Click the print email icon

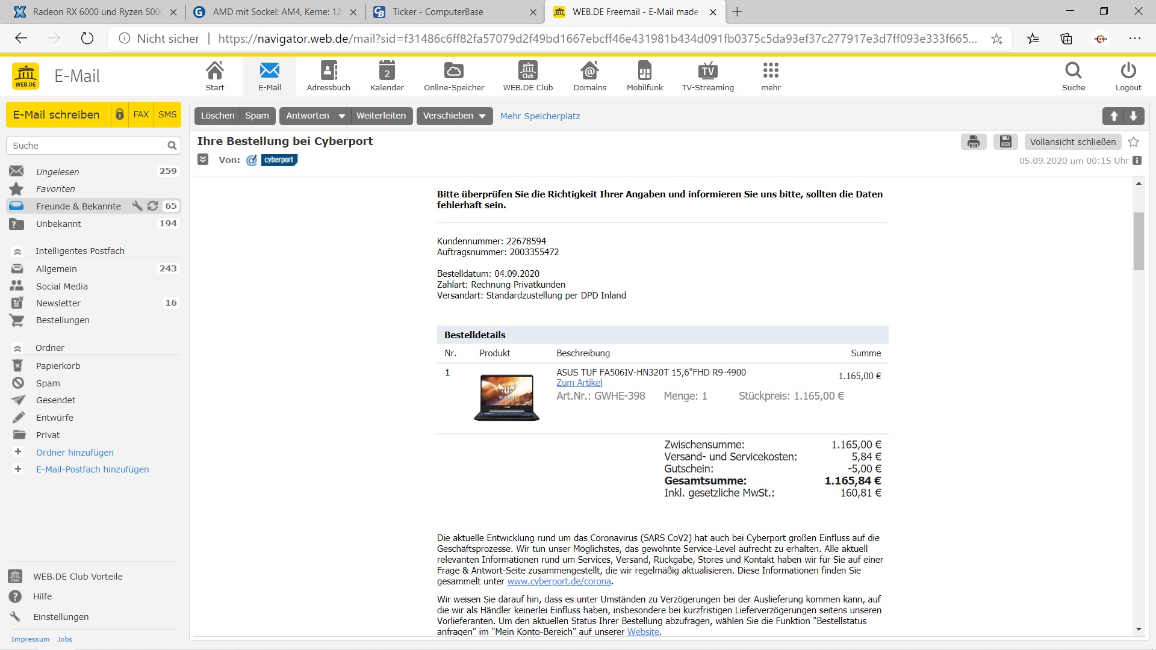(x=974, y=142)
